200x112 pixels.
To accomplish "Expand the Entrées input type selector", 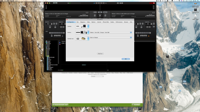I will [88, 26].
